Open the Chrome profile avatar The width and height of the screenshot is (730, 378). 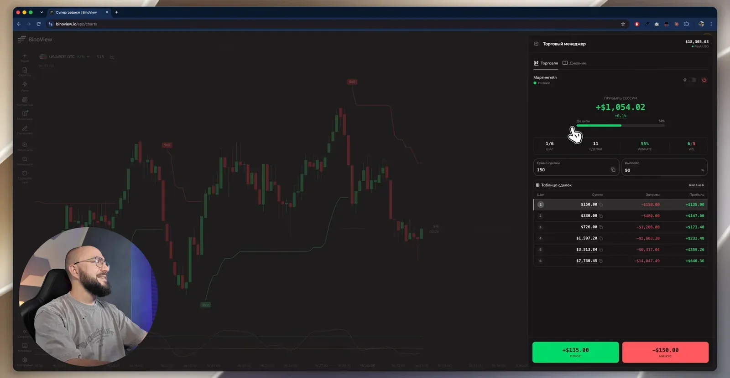701,24
